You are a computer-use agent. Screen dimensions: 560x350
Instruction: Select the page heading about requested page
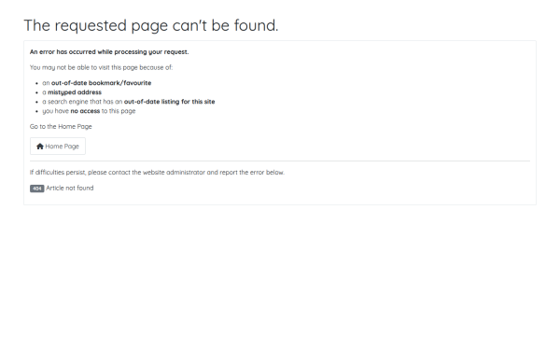coord(150,25)
